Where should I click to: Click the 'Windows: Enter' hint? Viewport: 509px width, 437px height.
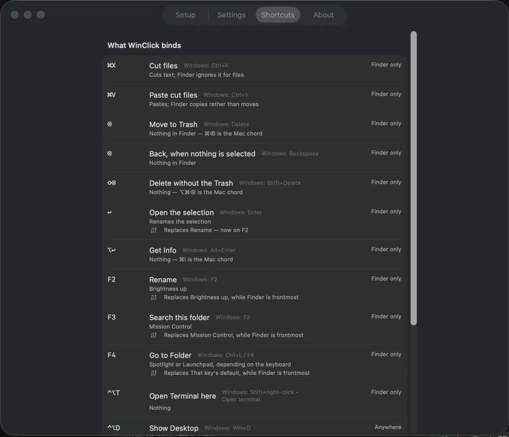pos(241,213)
